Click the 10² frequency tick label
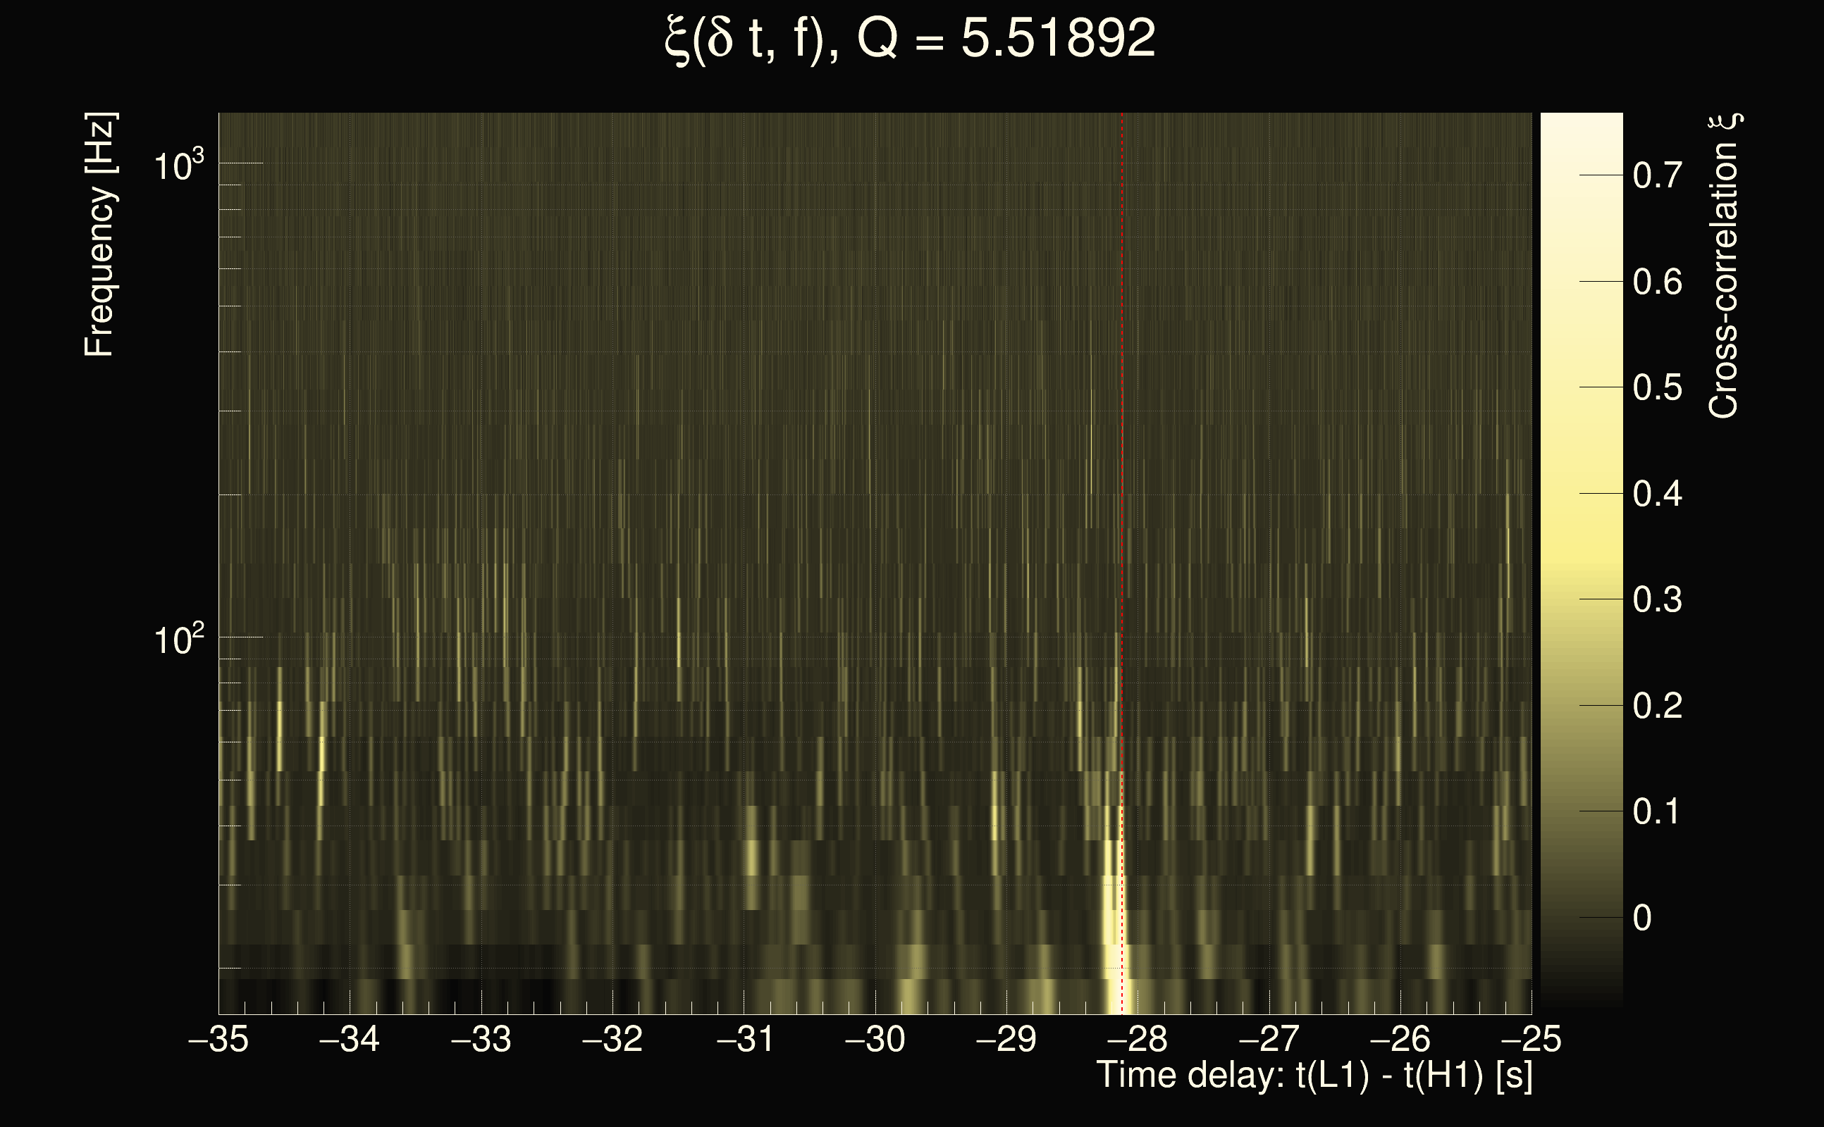Image resolution: width=1824 pixels, height=1127 pixels. pos(178,640)
